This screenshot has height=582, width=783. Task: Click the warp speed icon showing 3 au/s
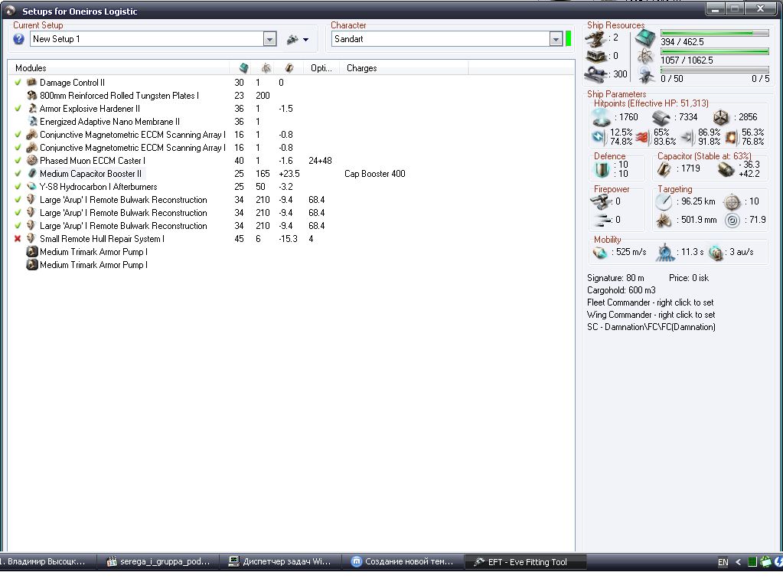pyautogui.click(x=716, y=252)
